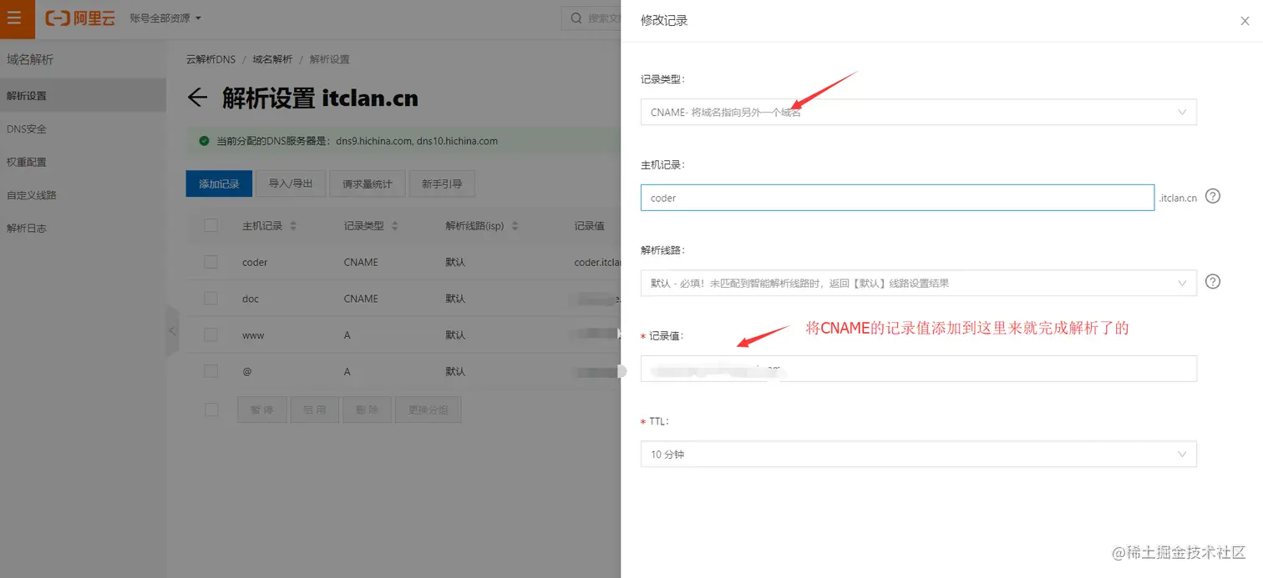Click the @ host record cell
This screenshot has width=1263, height=578.
pos(247,371)
